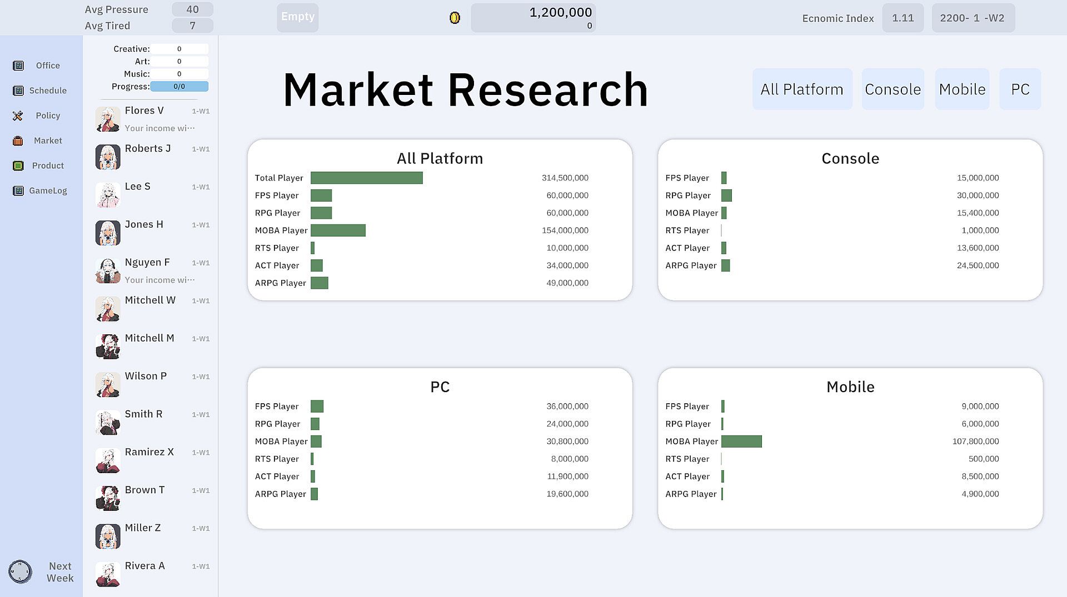Select the PC platform tab
Viewport: 1067px width, 597px height.
pyautogui.click(x=1020, y=89)
